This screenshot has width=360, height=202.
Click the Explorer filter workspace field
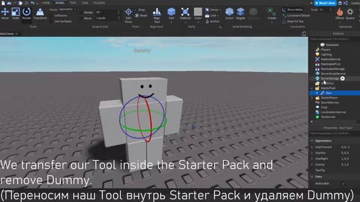point(334,39)
